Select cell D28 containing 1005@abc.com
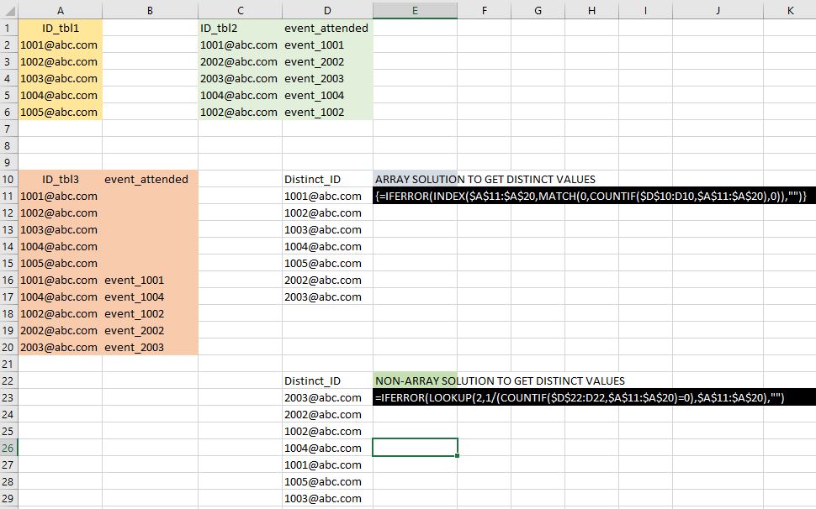816x509 pixels. pos(327,481)
